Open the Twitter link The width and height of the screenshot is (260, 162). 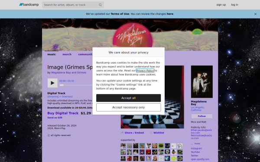[195, 156]
